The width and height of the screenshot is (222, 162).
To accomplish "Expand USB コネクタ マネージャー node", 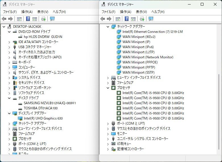I will pyautogui.click(x=9, y=47).
